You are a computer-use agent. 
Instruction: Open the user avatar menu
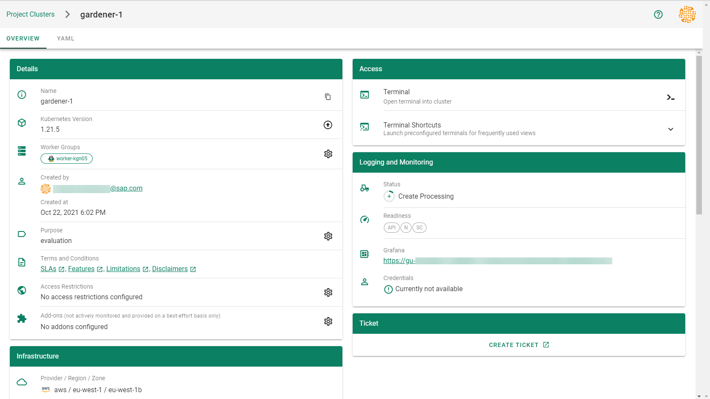(x=687, y=14)
